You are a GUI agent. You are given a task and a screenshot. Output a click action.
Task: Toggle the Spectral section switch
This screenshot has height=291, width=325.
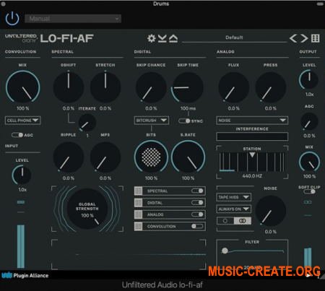click(x=197, y=191)
